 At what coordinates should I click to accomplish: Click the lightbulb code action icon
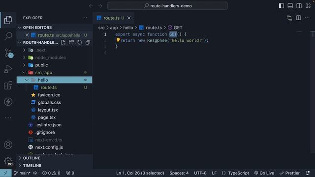point(118,40)
